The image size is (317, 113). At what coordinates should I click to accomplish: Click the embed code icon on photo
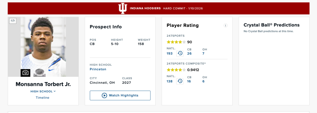(13, 20)
